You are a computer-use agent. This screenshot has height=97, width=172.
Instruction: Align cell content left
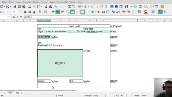pyautogui.click(x=53, y=12)
